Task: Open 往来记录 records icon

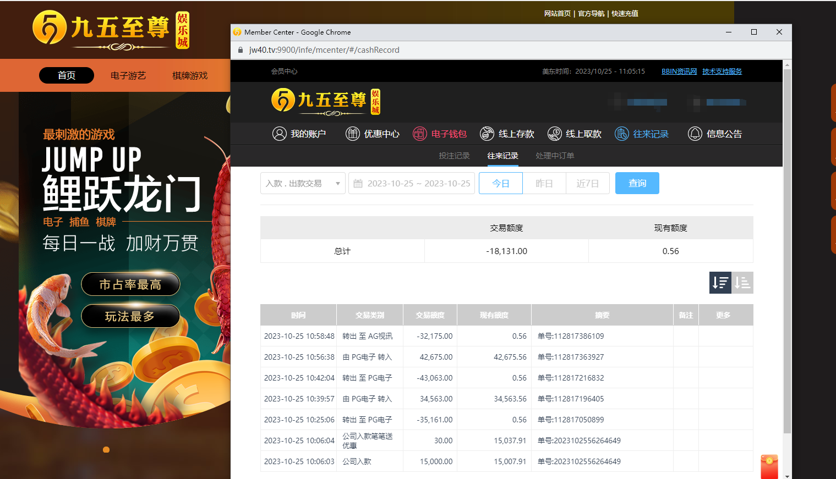Action: (x=622, y=134)
